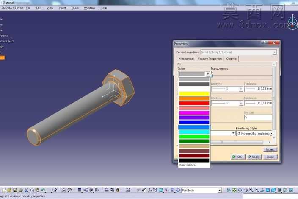Open the Color dropdown arrow

click(x=208, y=74)
